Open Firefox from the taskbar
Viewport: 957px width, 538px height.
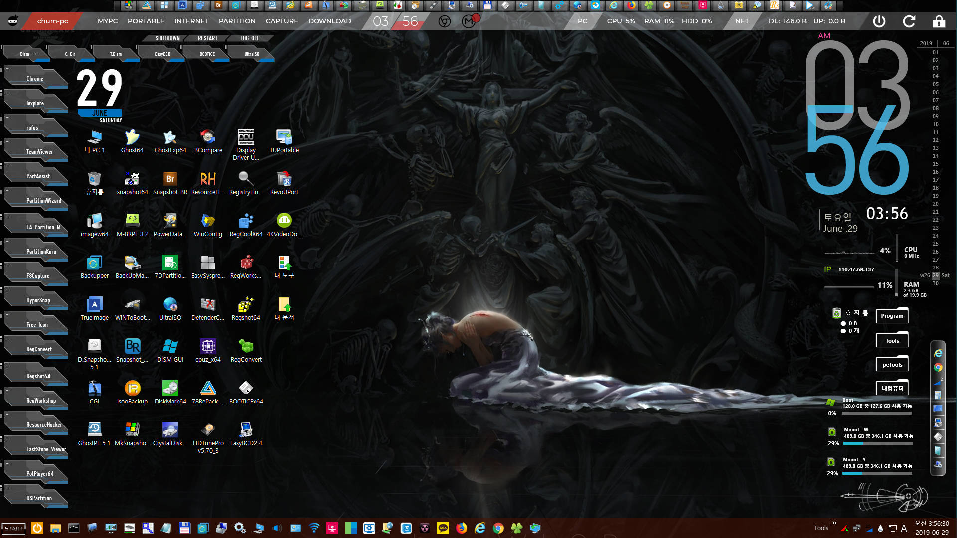(462, 528)
